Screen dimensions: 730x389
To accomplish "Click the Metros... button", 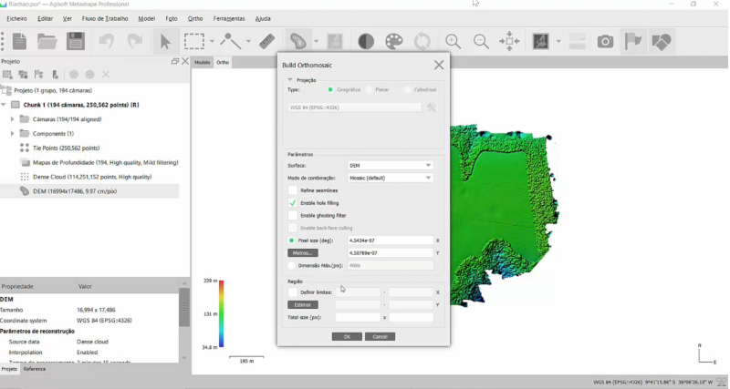I will point(303,253).
